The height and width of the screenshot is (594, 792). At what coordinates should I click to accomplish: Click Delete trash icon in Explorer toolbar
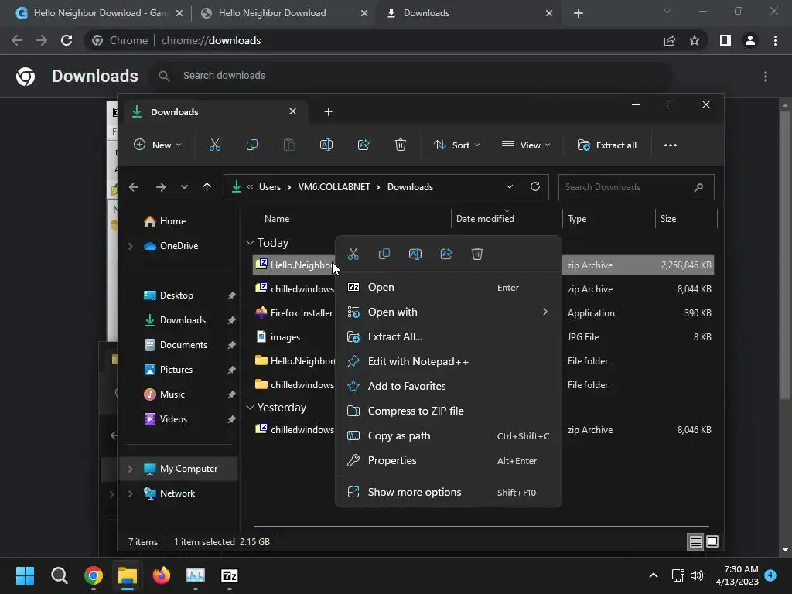tap(401, 145)
